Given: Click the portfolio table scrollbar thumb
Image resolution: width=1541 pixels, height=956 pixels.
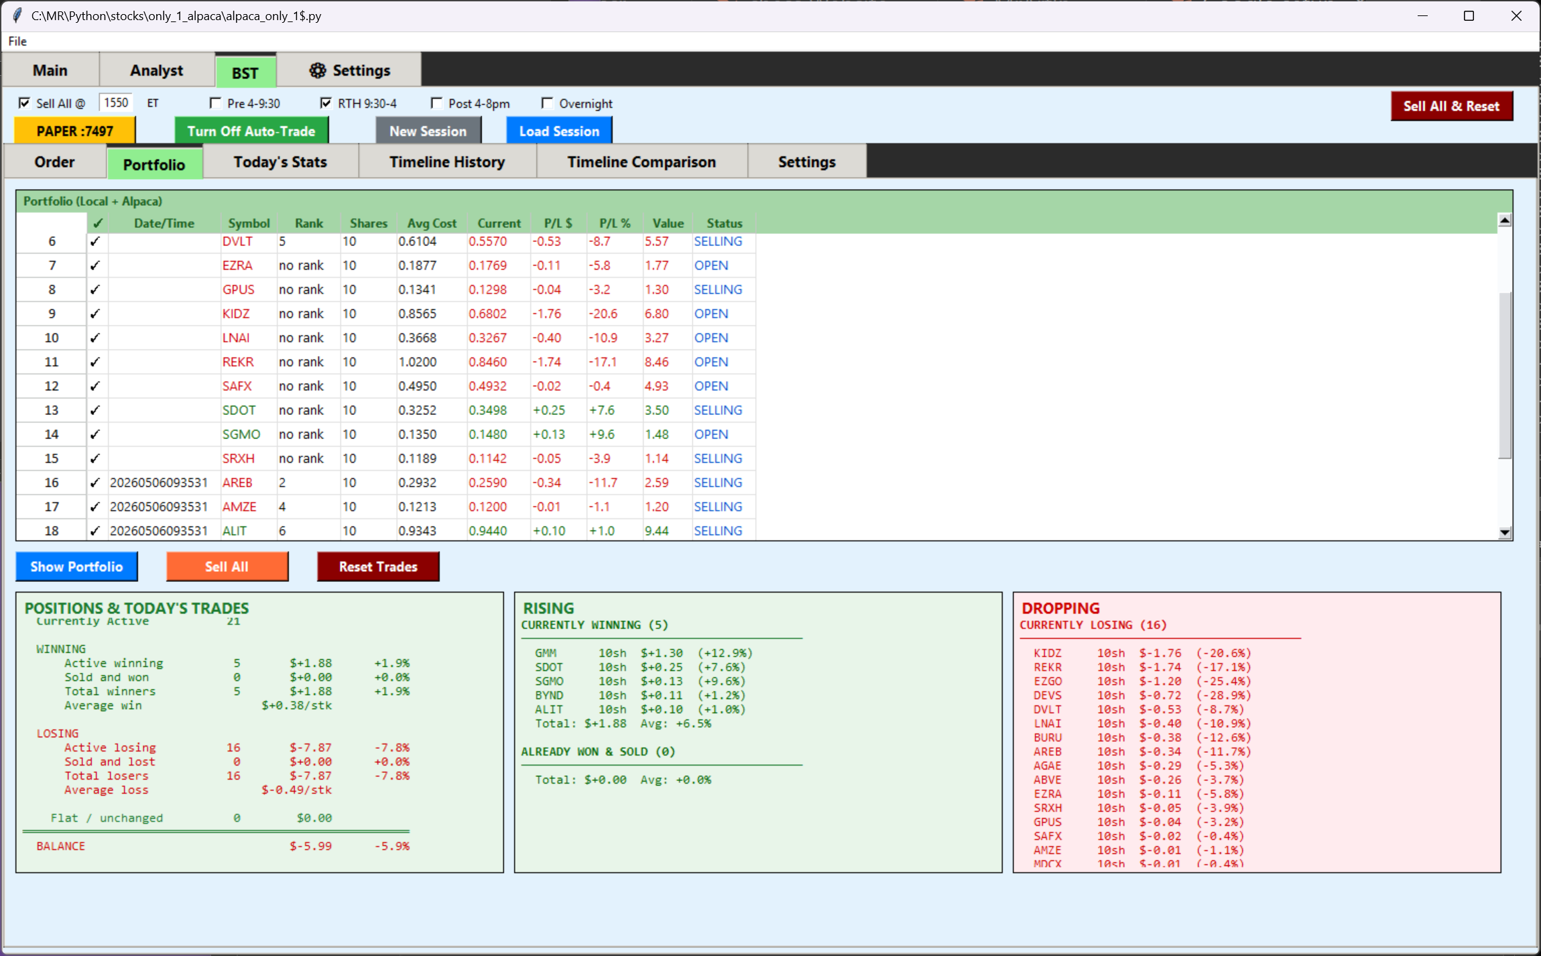Looking at the screenshot, I should coord(1505,375).
